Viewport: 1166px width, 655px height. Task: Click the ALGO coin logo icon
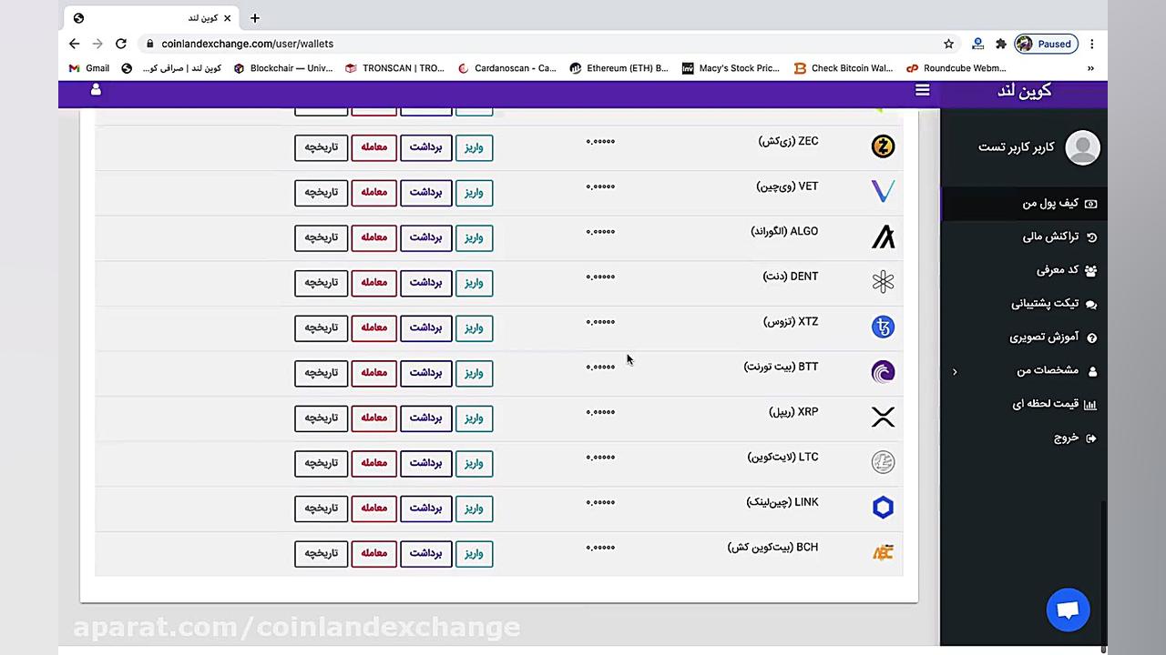click(883, 237)
